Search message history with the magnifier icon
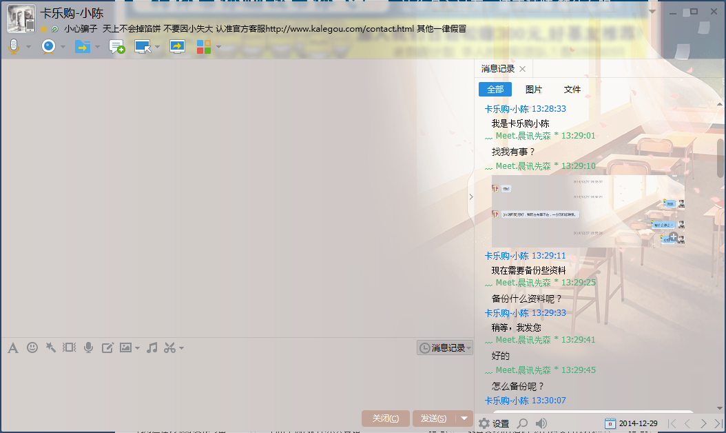Viewport: 726px width, 433px height. click(x=523, y=423)
